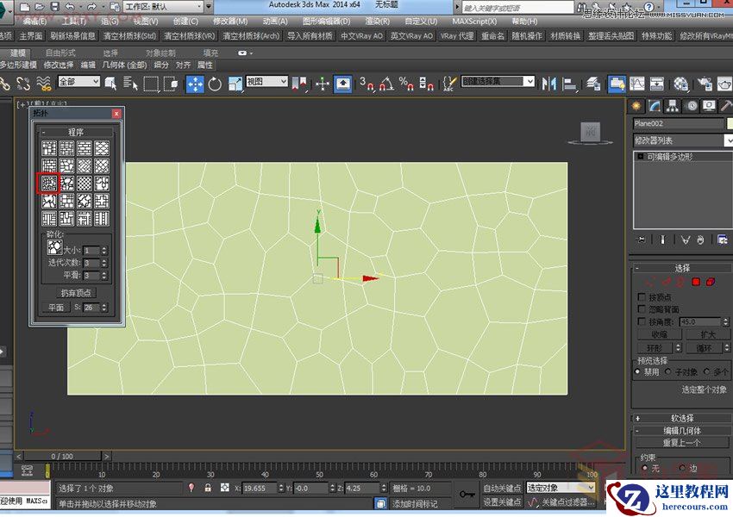Select the 子对象 radio button

[x=668, y=371]
